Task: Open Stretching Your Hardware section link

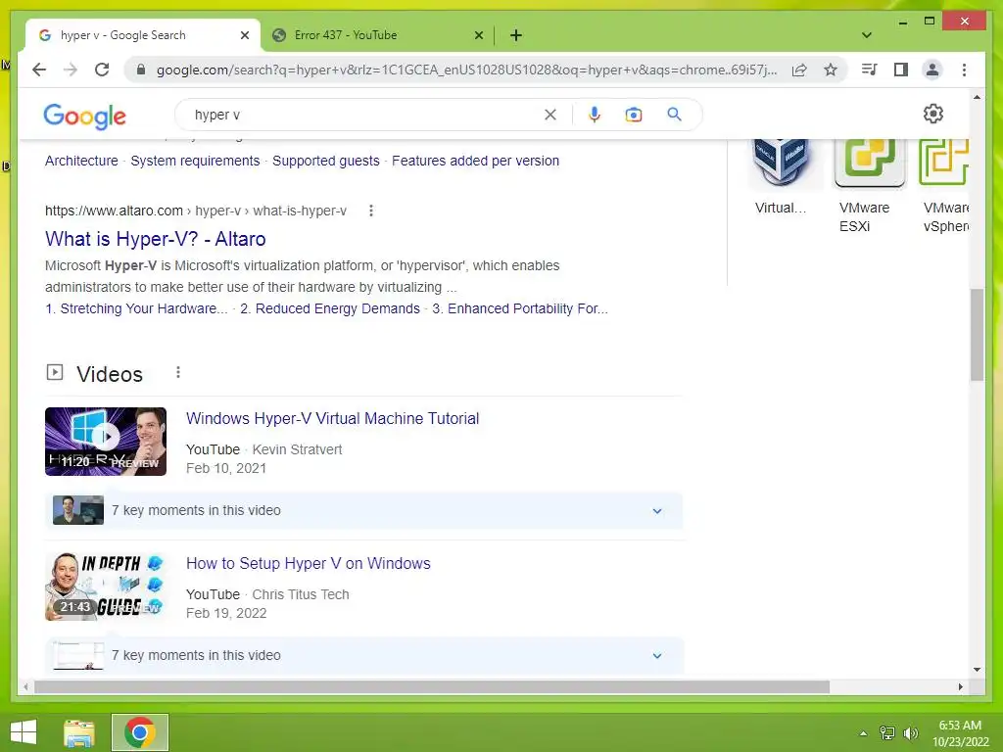Action: 136,308
